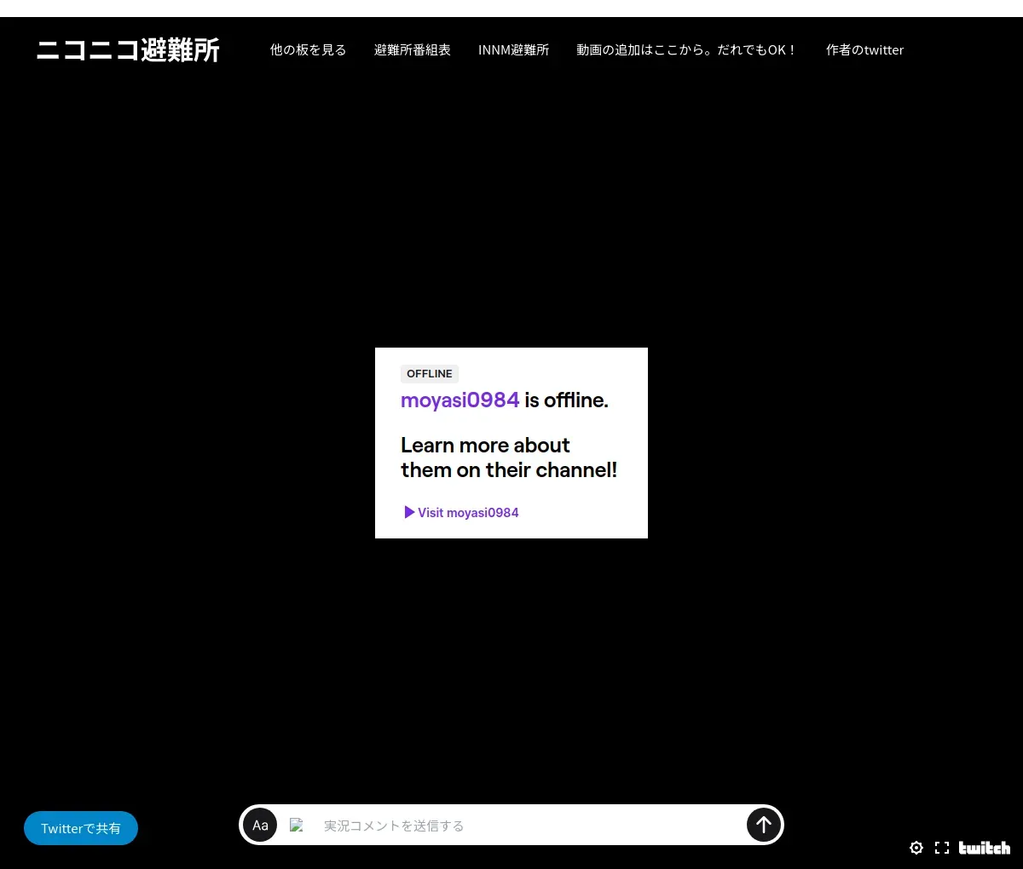The height and width of the screenshot is (869, 1023).
Task: Open the 他の板を見る menu item
Action: [309, 50]
